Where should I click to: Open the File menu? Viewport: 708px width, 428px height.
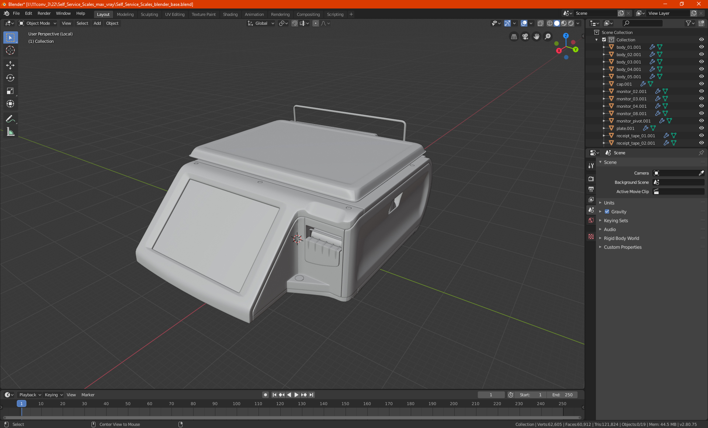pos(16,13)
